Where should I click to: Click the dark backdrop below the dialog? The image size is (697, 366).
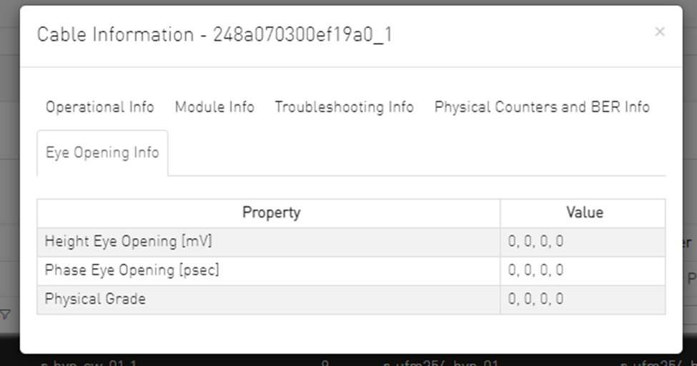pos(250,360)
